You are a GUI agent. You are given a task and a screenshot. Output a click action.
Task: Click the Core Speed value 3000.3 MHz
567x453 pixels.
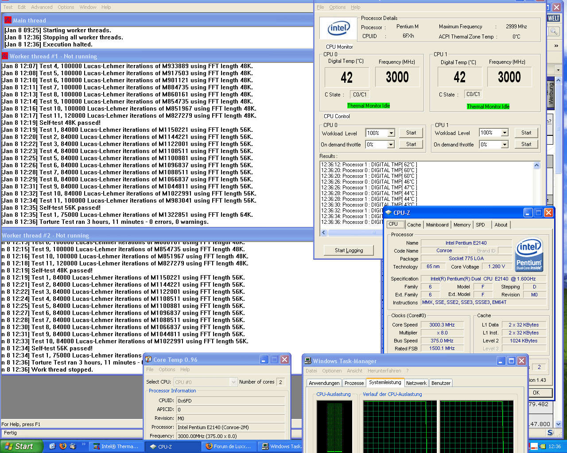(x=442, y=325)
